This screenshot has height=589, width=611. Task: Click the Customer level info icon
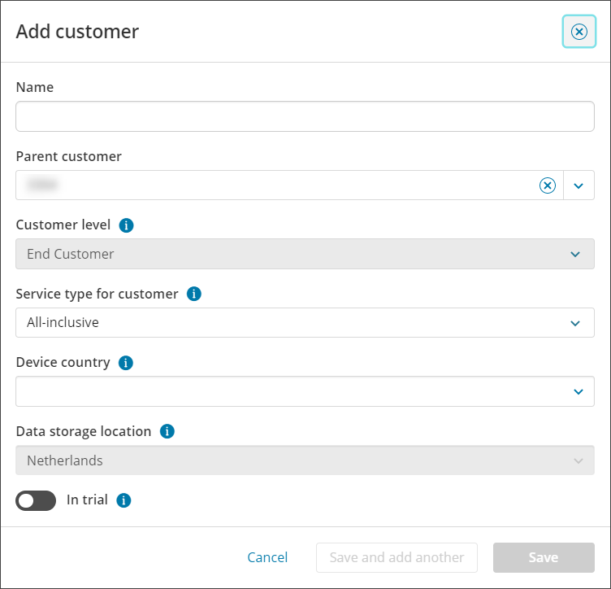(126, 225)
